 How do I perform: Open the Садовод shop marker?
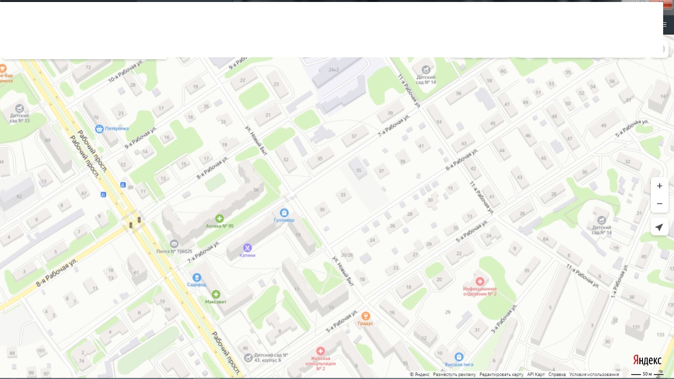197,277
